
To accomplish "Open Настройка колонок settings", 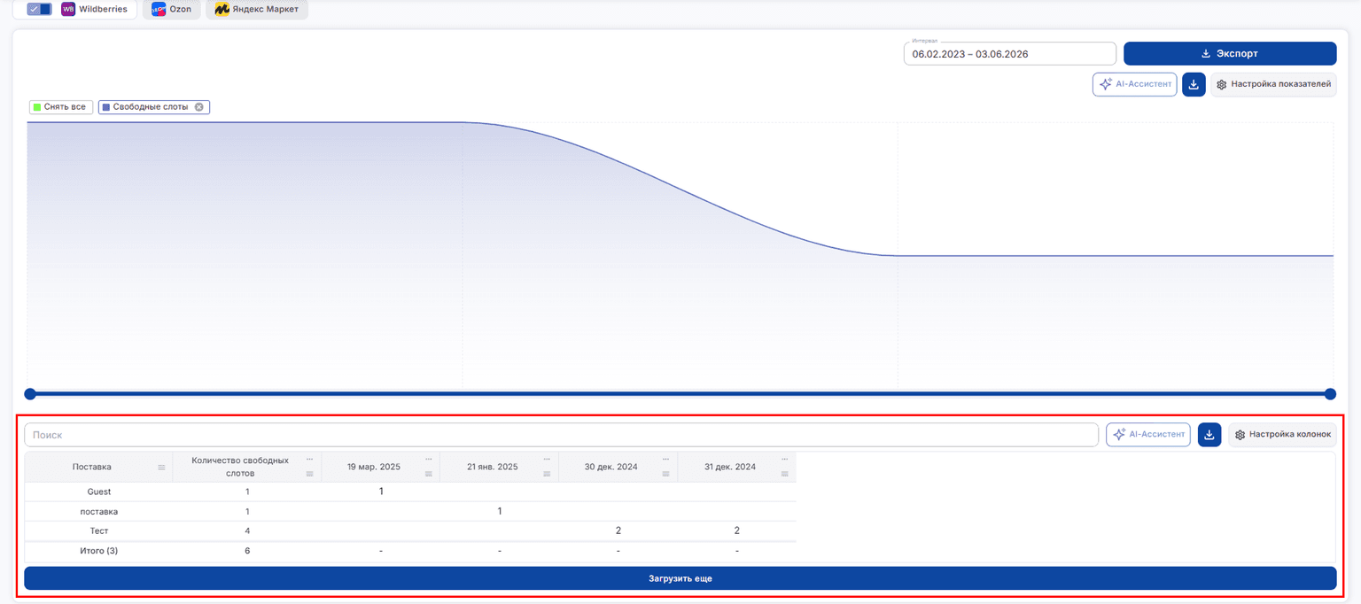I will [x=1281, y=435].
